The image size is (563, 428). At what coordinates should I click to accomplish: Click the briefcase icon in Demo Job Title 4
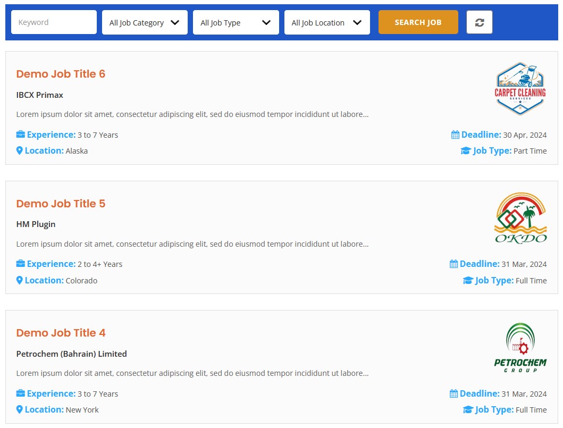[20, 393]
